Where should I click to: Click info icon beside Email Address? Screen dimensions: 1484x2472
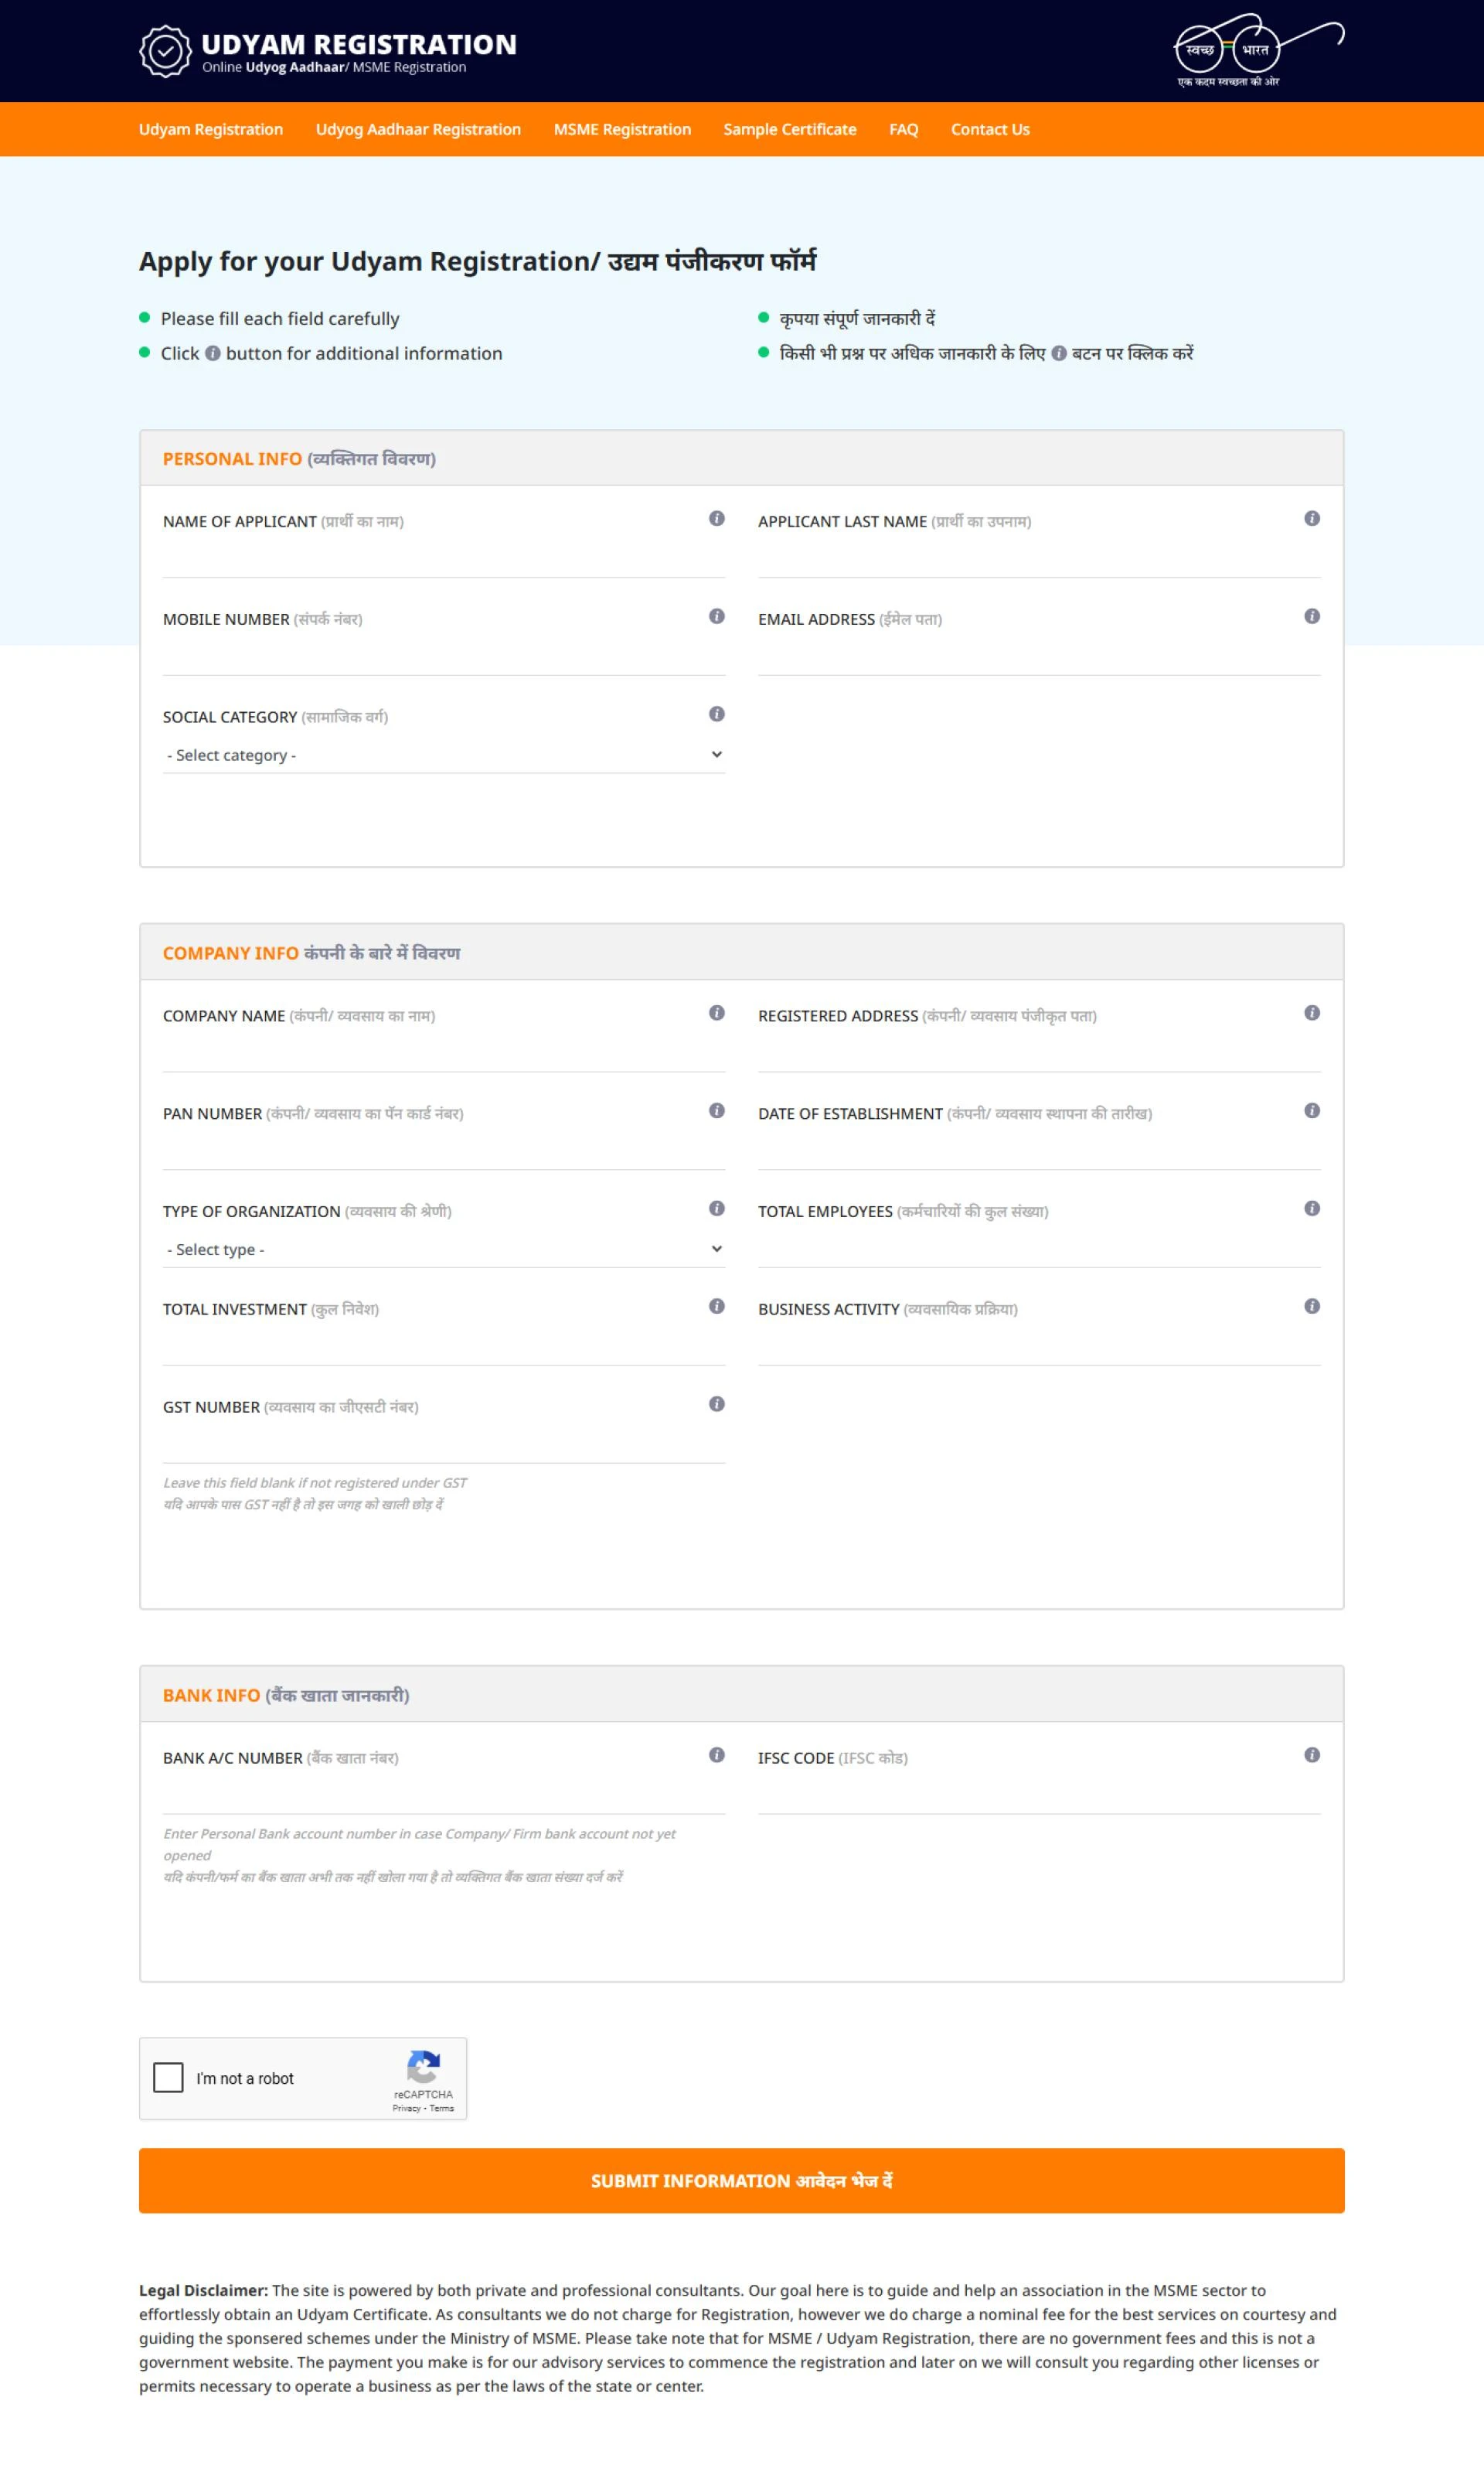point(1312,616)
